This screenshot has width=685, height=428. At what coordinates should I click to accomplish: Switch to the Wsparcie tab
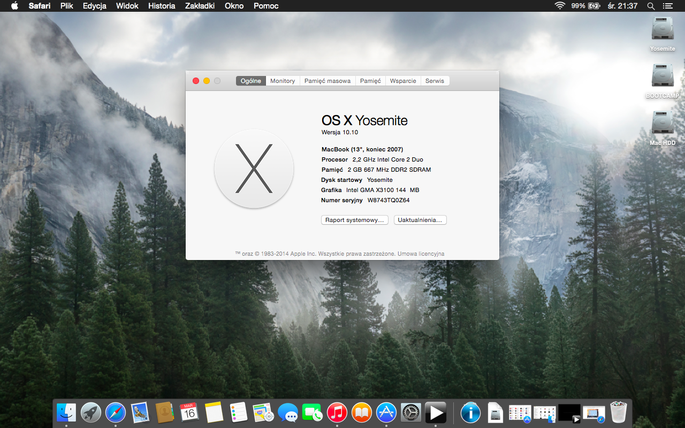pos(403,81)
